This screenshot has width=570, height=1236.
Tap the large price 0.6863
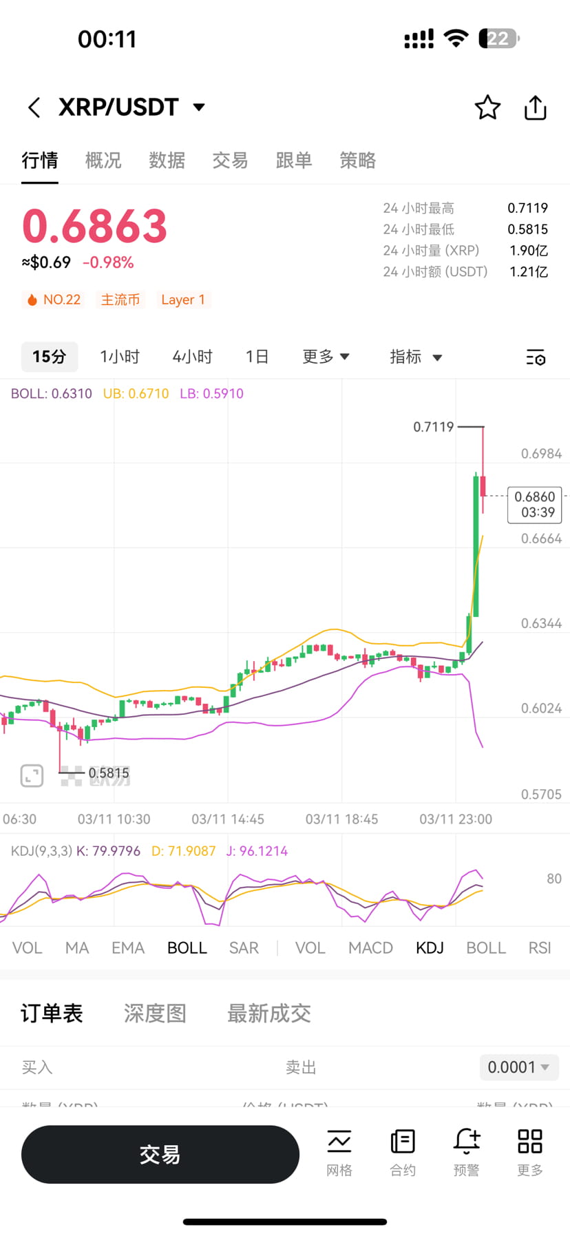click(95, 226)
